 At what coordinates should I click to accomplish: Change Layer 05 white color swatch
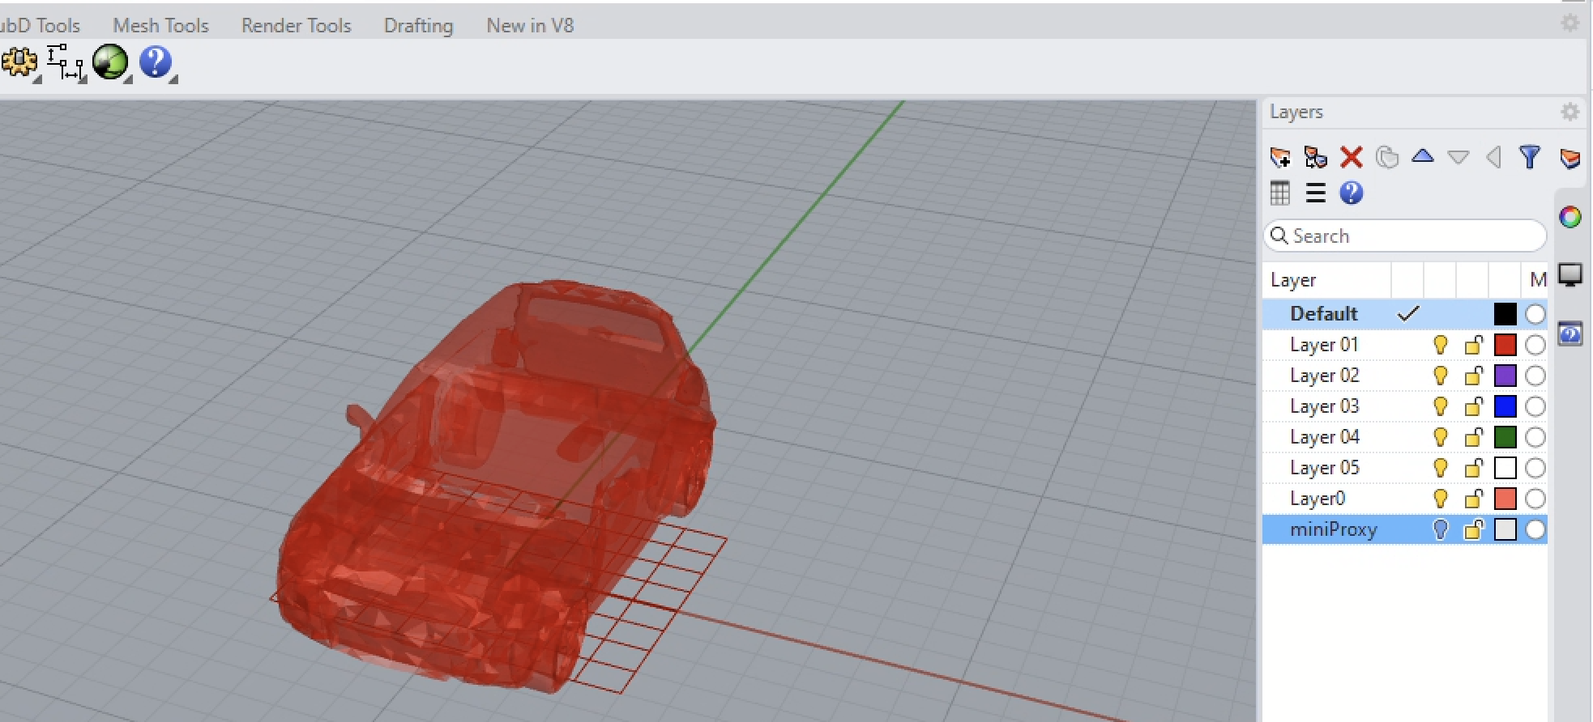[x=1505, y=468]
